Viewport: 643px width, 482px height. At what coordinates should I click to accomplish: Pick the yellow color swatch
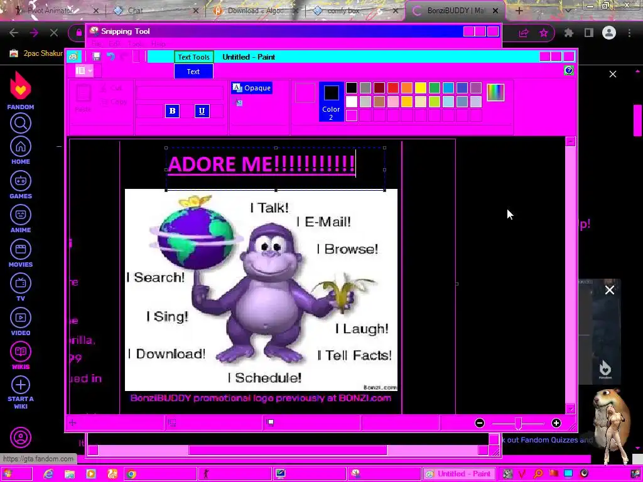420,88
